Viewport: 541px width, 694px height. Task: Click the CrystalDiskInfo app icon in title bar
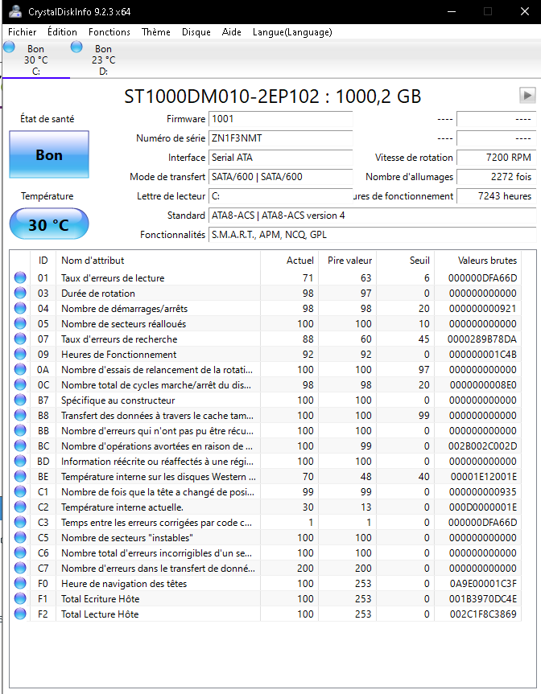pyautogui.click(x=15, y=11)
